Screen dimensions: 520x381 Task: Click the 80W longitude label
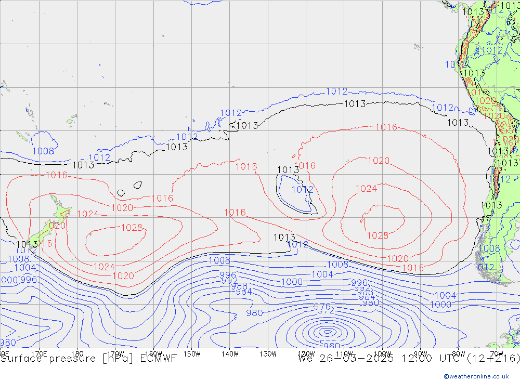pyautogui.click(x=459, y=354)
